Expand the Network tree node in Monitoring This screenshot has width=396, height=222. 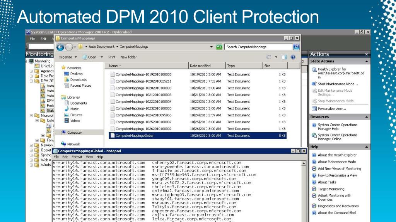click(x=31, y=145)
